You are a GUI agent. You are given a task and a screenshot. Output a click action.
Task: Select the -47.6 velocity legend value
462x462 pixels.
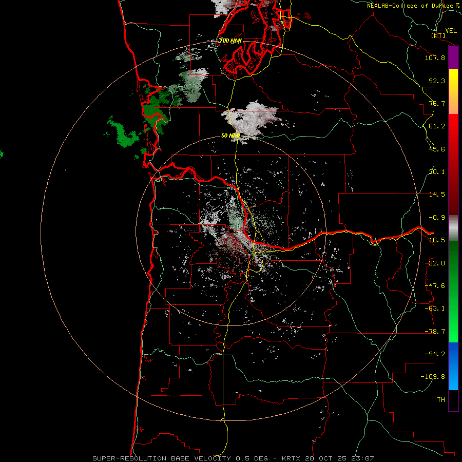435,286
